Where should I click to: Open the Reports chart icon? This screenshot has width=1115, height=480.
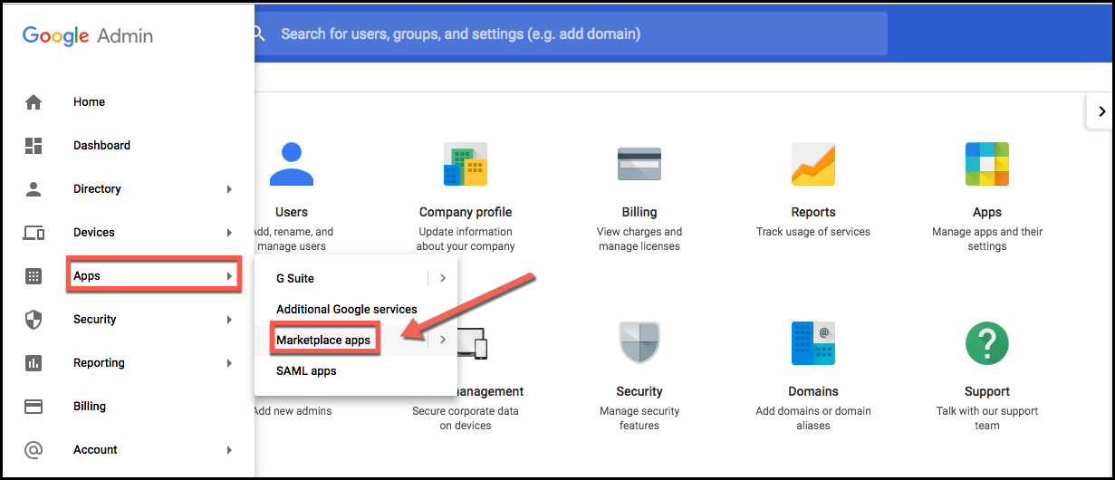(x=813, y=164)
